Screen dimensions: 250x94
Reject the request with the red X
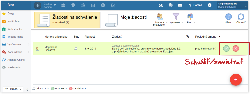(236, 49)
